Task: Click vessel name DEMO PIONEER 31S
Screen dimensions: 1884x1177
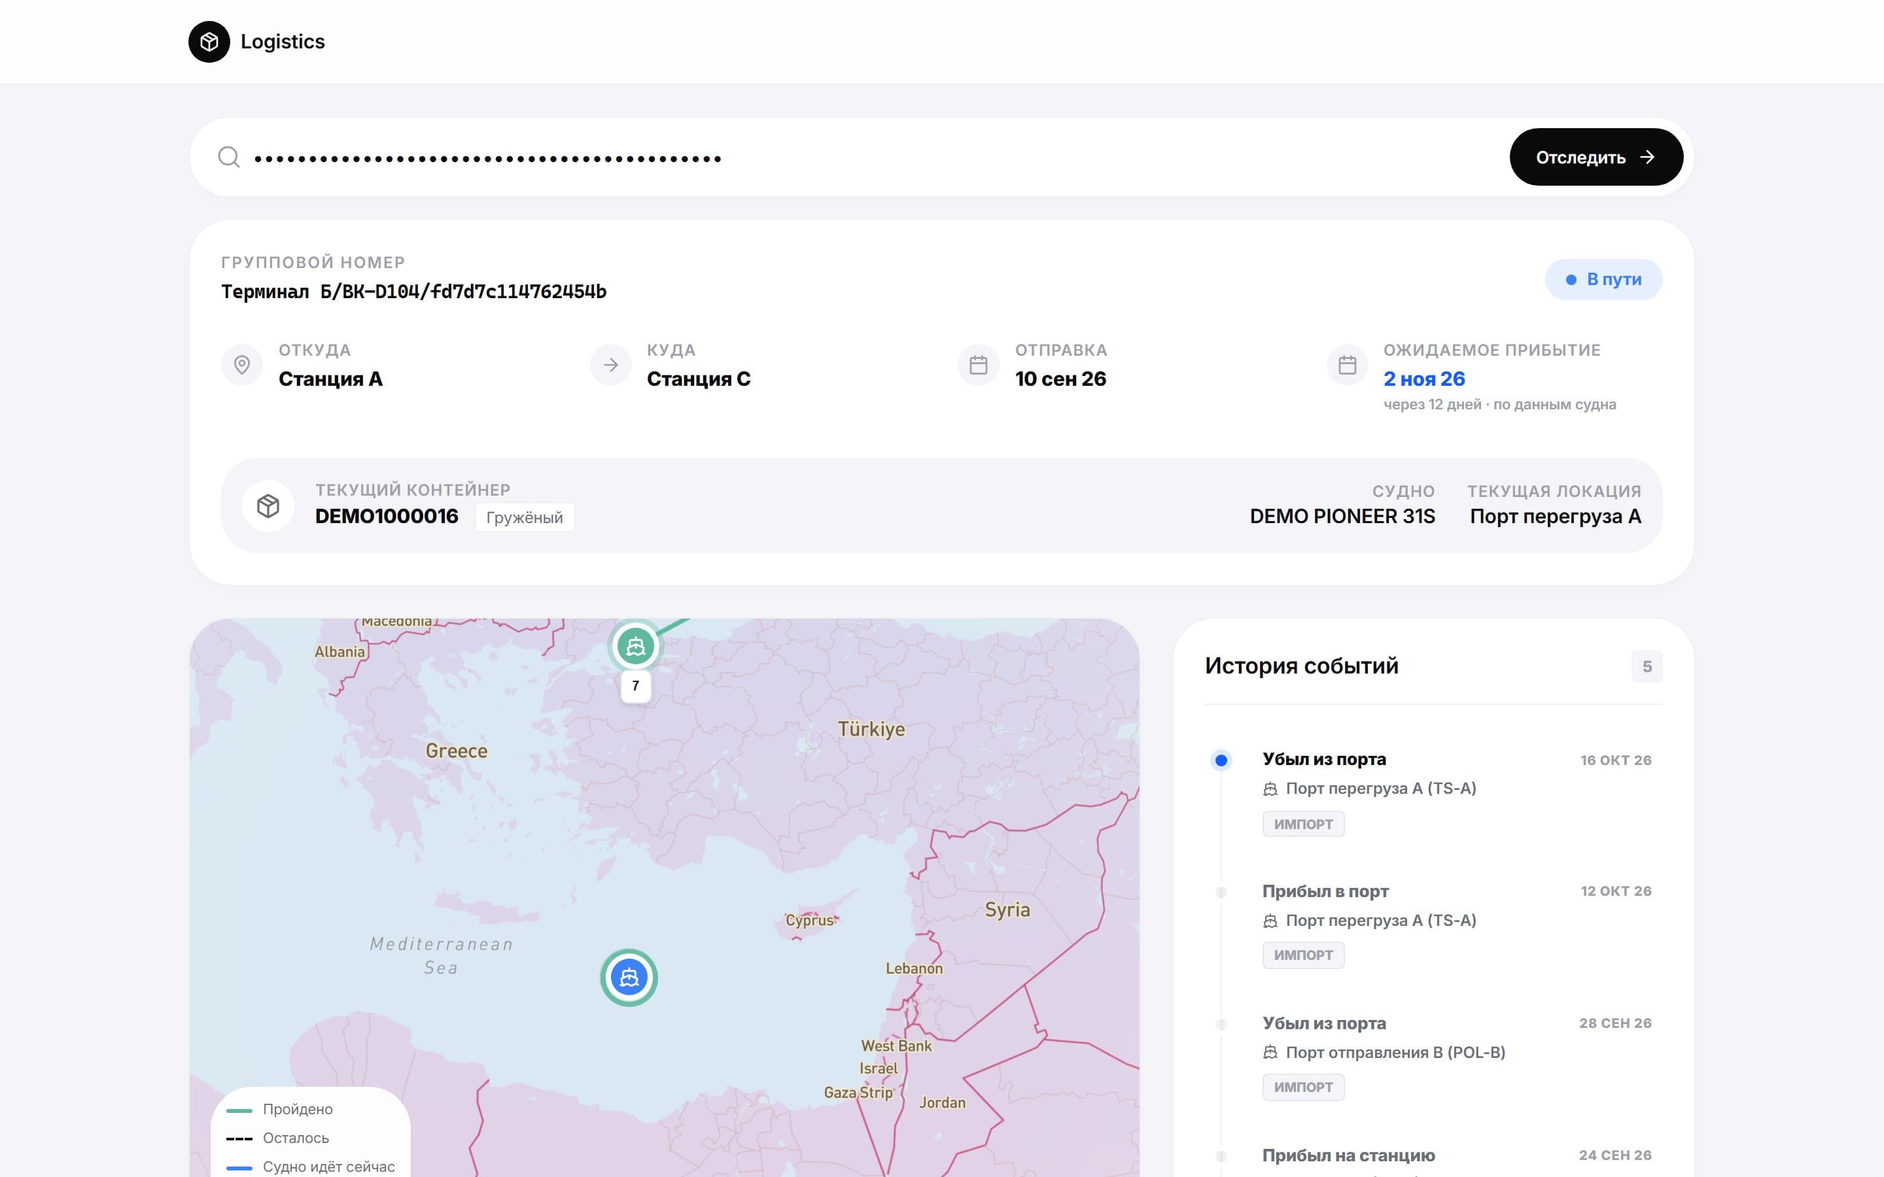Action: 1342,516
